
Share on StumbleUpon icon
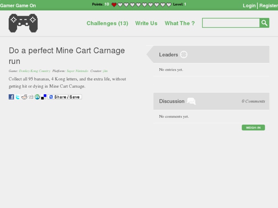click(37, 97)
